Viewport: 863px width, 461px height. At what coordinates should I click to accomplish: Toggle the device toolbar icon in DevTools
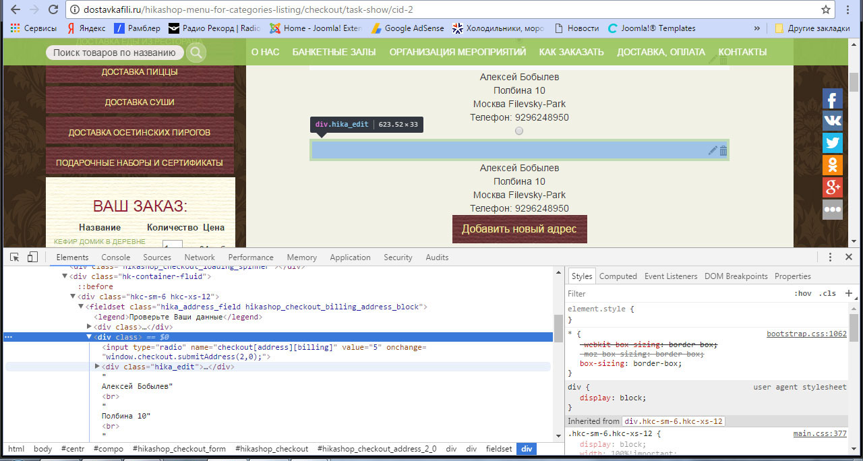(x=32, y=257)
